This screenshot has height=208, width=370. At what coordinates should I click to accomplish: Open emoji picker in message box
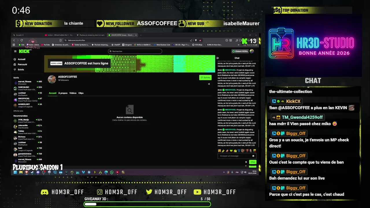tap(253, 156)
